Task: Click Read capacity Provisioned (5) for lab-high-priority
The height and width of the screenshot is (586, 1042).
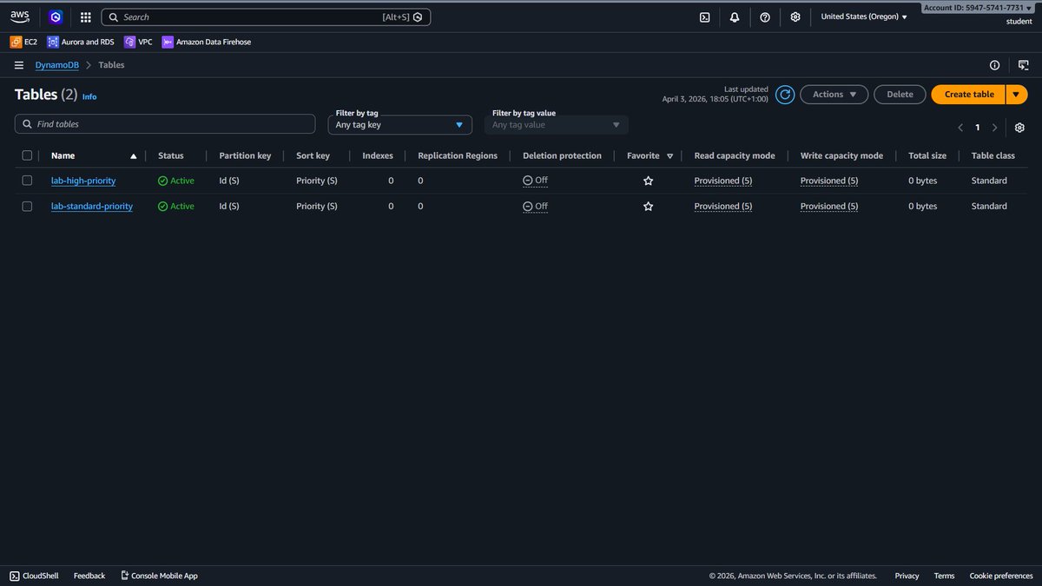Action: [723, 181]
